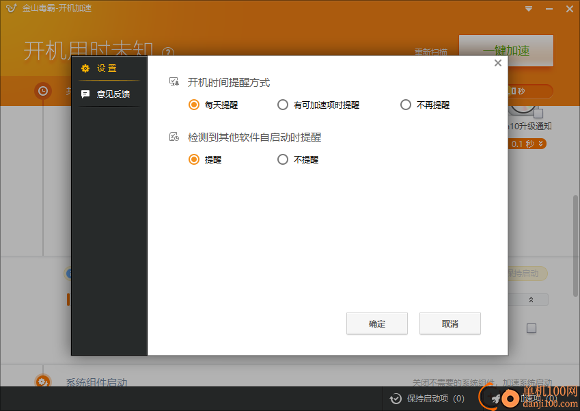Click 重新扫描 link in main window
This screenshot has height=411, width=580.
point(431,52)
